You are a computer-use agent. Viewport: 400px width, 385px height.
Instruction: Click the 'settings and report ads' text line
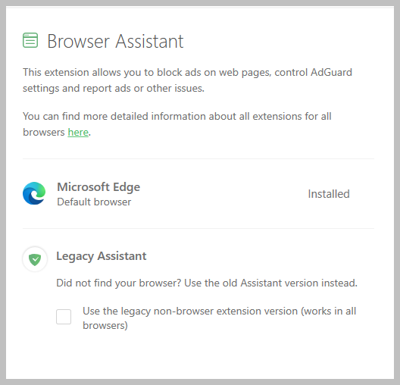pyautogui.click(x=114, y=88)
